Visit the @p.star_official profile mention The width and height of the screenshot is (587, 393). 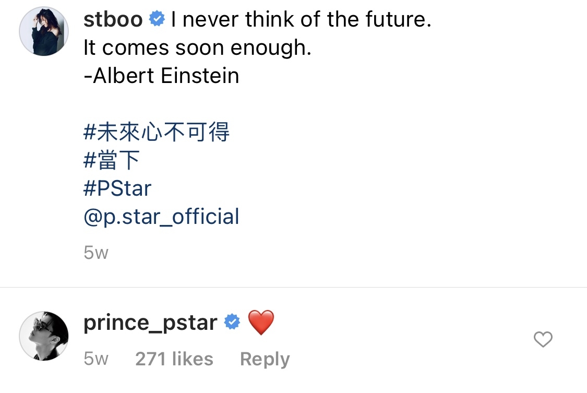point(161,216)
